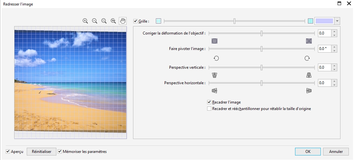Click the rotate clockwise icon
The height and width of the screenshot is (160, 354).
(307, 58)
